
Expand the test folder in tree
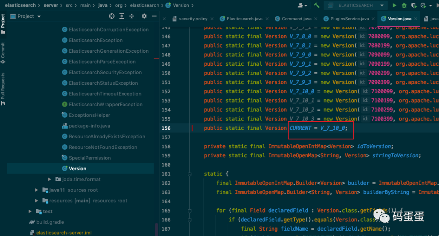(30, 211)
